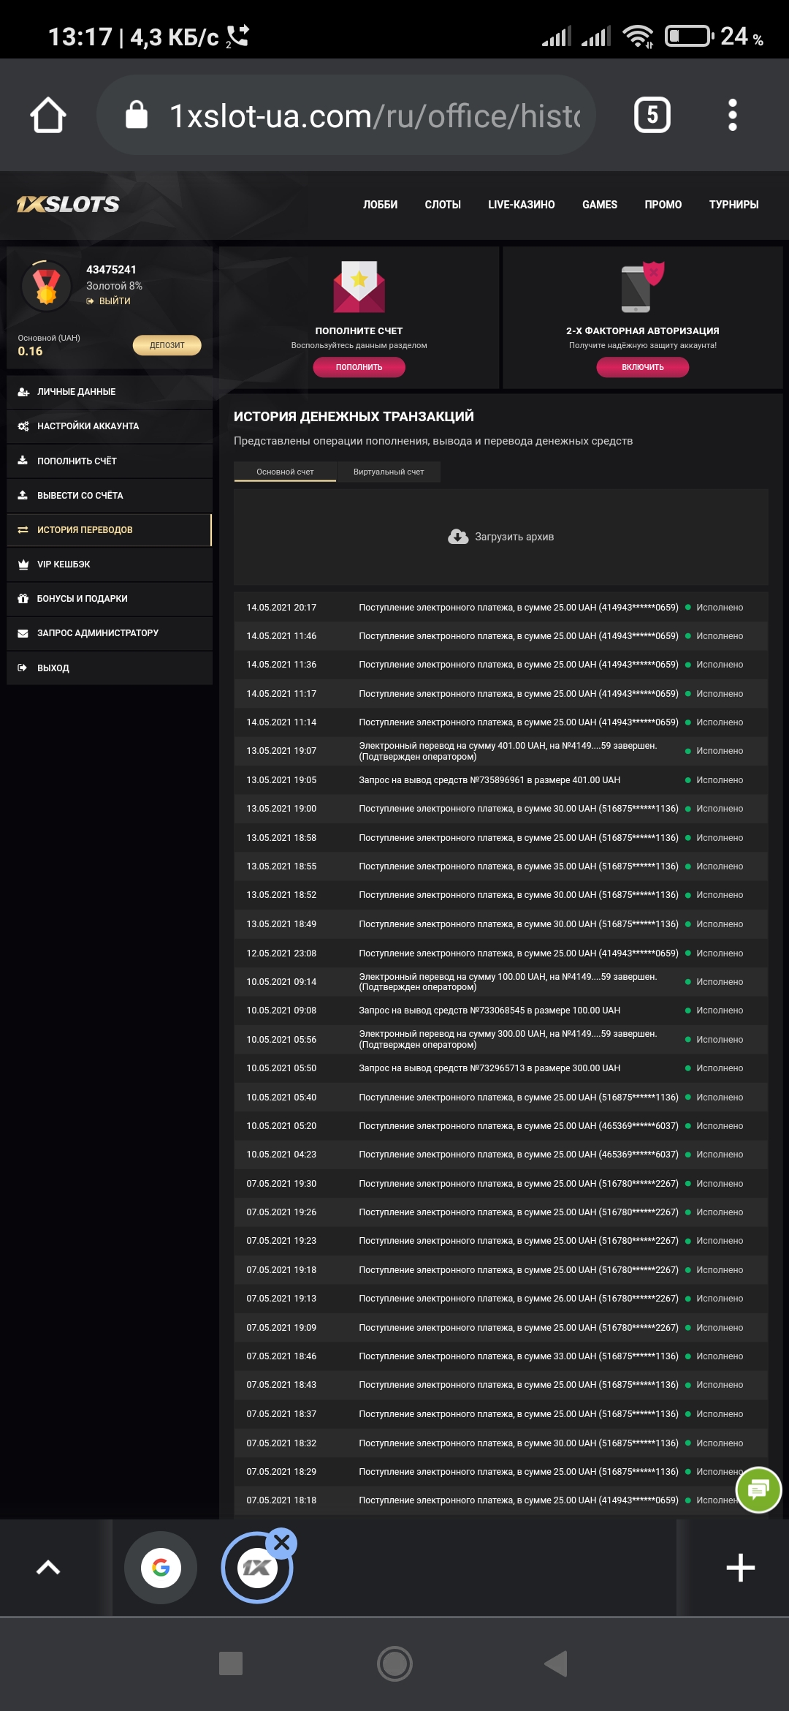Viewport: 789px width, 1711px height.
Task: Open the browser three-dot menu
Action: [x=732, y=115]
